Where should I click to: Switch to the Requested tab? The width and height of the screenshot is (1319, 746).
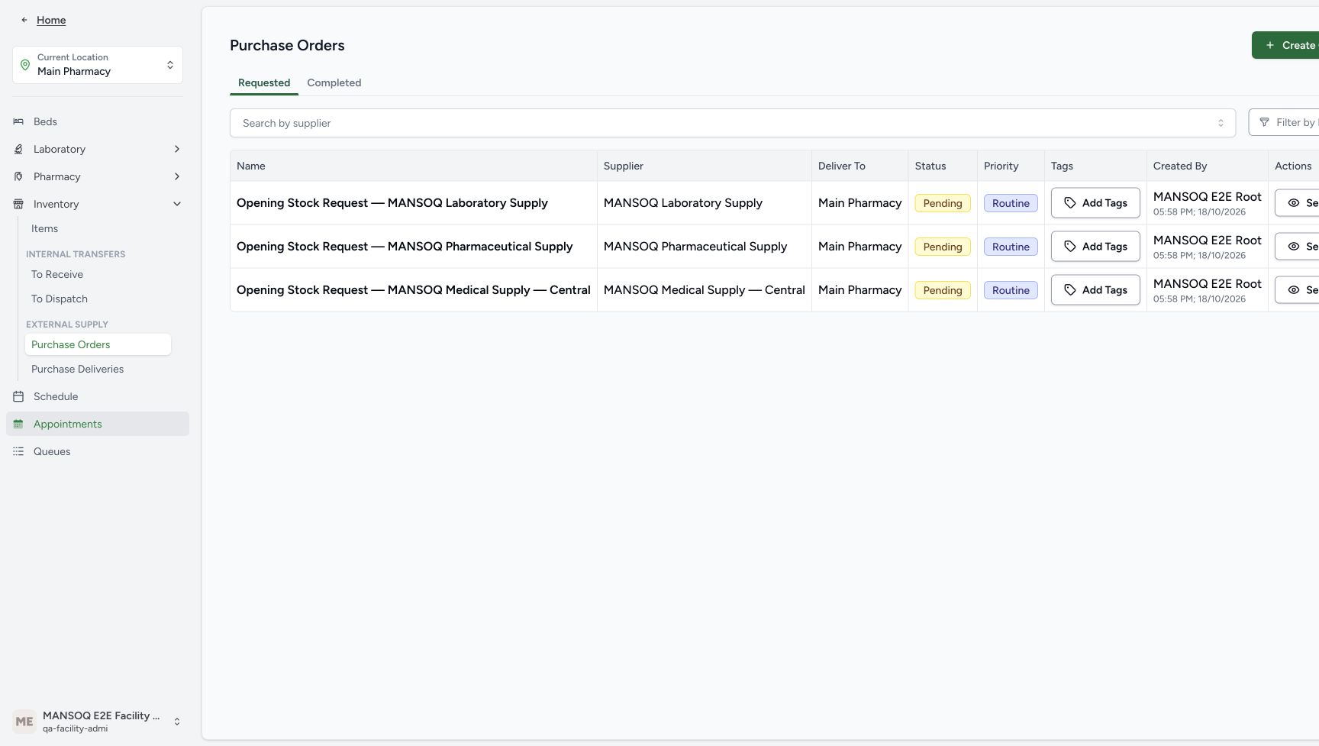tap(264, 82)
